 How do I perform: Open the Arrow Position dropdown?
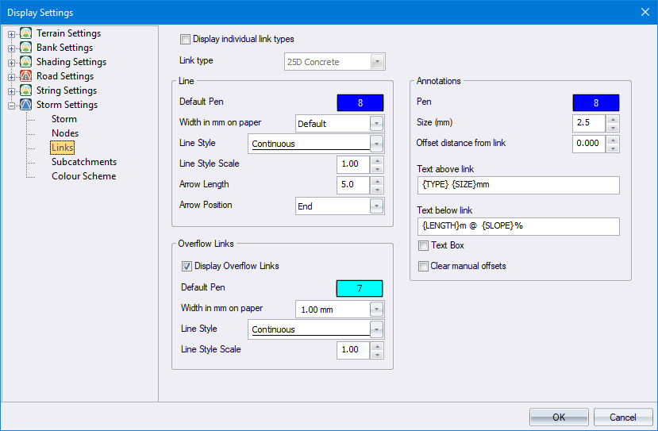[376, 206]
